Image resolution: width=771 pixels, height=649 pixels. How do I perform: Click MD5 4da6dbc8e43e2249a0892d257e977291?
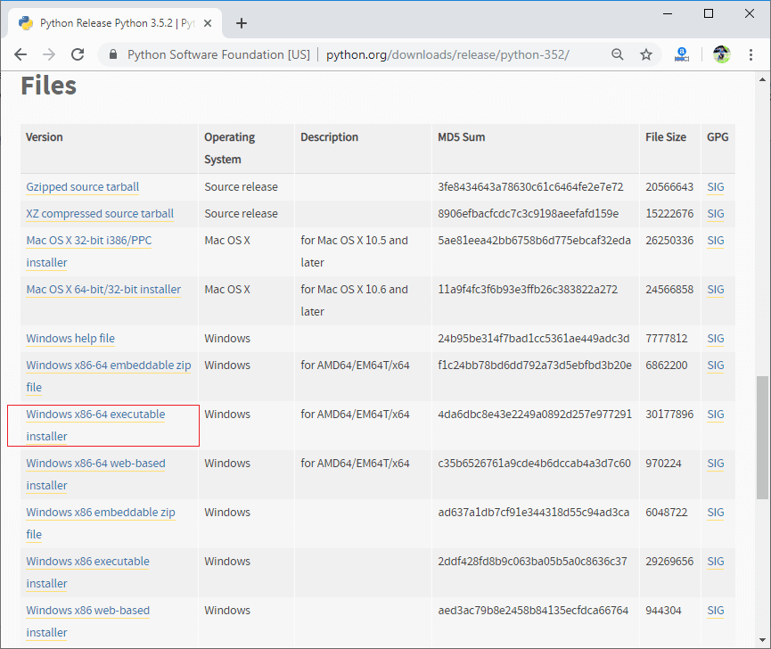[535, 414]
